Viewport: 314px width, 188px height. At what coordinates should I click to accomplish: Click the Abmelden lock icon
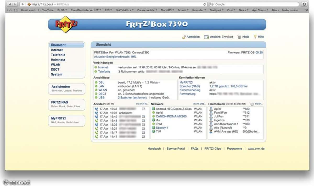[x=184, y=37]
